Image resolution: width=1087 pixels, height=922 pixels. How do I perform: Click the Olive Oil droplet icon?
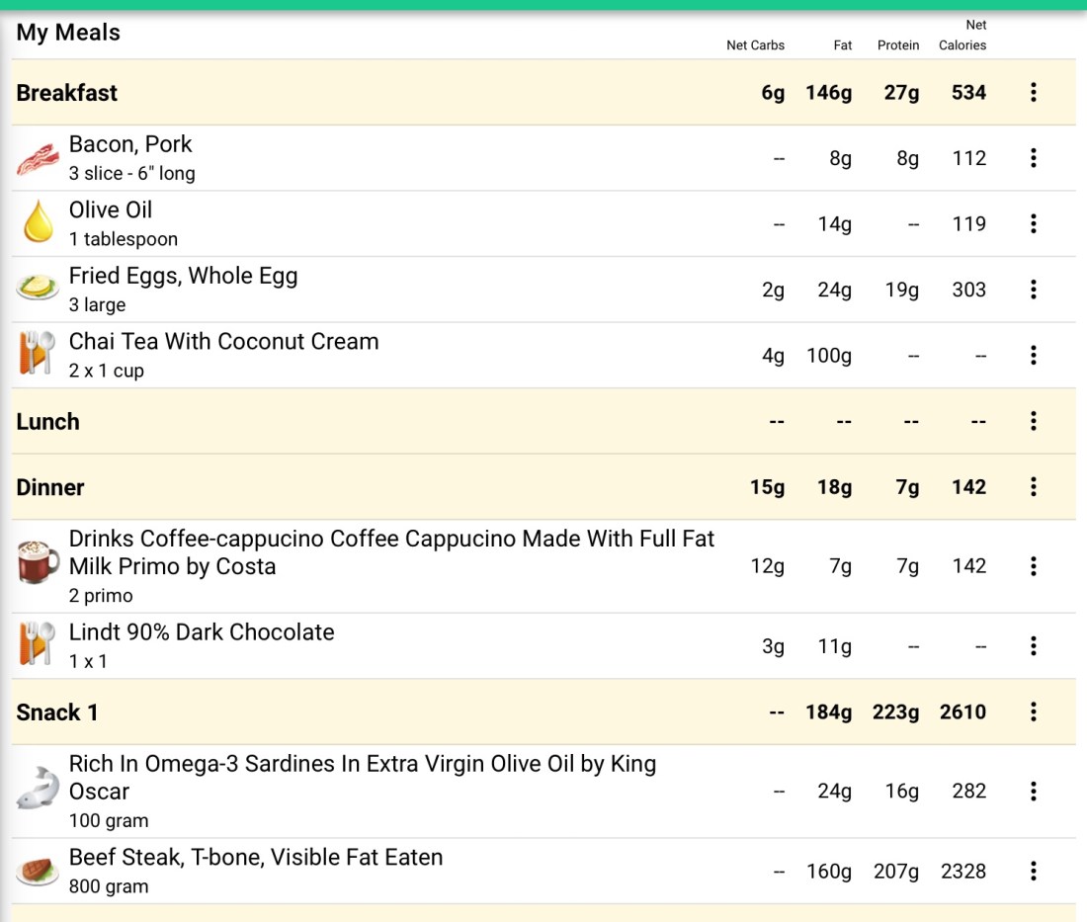[38, 222]
